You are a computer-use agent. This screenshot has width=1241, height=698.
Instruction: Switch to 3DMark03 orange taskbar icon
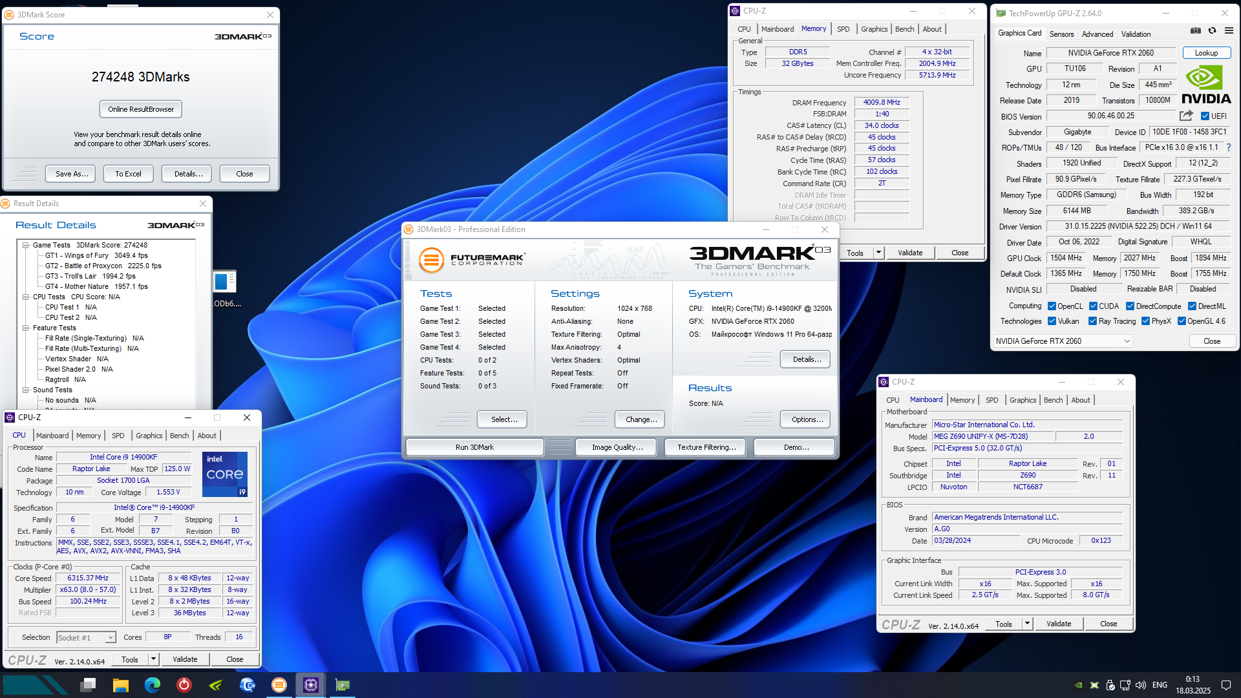coord(279,685)
